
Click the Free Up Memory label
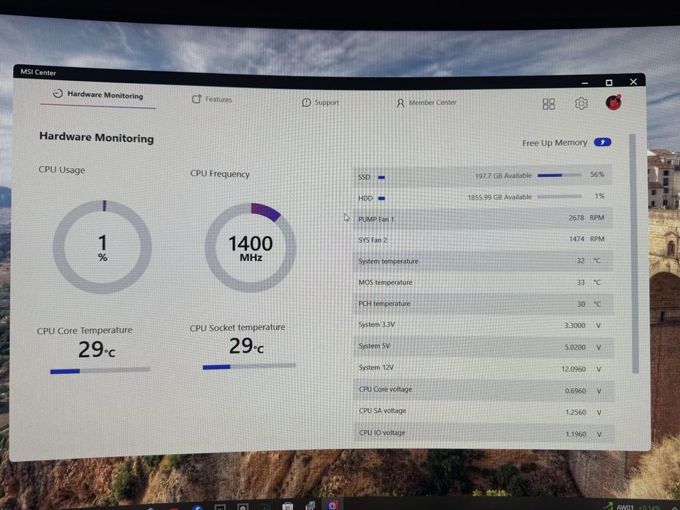554,143
